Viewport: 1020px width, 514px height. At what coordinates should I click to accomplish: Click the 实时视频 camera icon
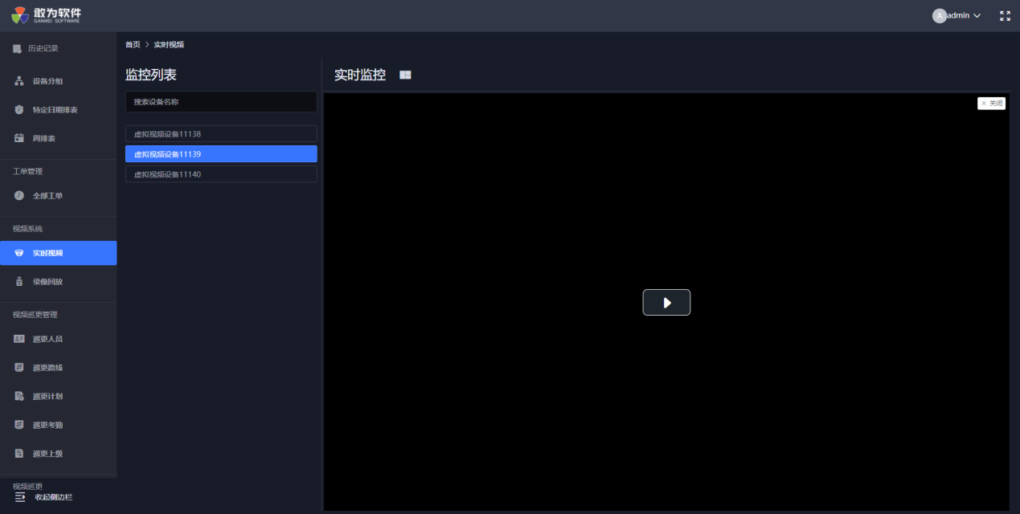[x=19, y=253]
